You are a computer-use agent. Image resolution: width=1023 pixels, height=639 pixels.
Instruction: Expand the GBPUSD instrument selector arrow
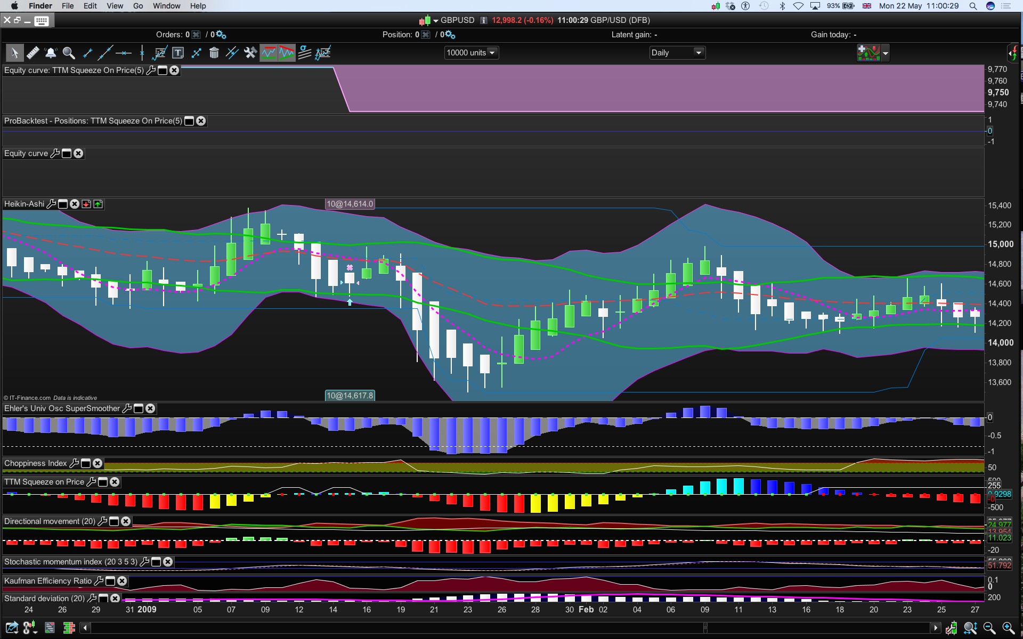point(436,21)
